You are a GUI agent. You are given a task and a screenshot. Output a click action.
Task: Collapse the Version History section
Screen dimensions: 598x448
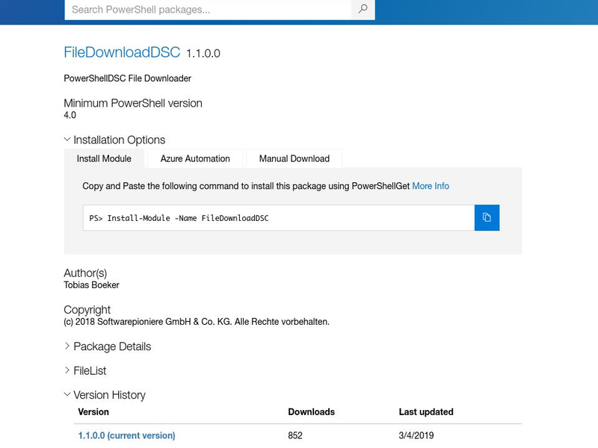[105, 395]
